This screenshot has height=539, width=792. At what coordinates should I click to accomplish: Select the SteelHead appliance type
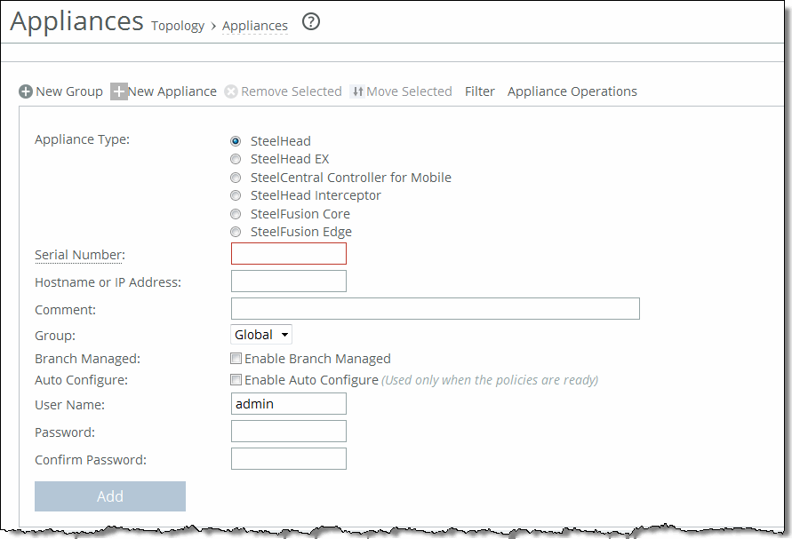(x=236, y=141)
